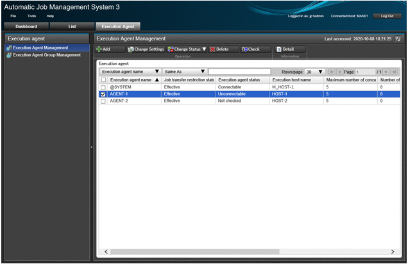Go to first page icon
This screenshot has width=408, height=264.
click(x=332, y=72)
